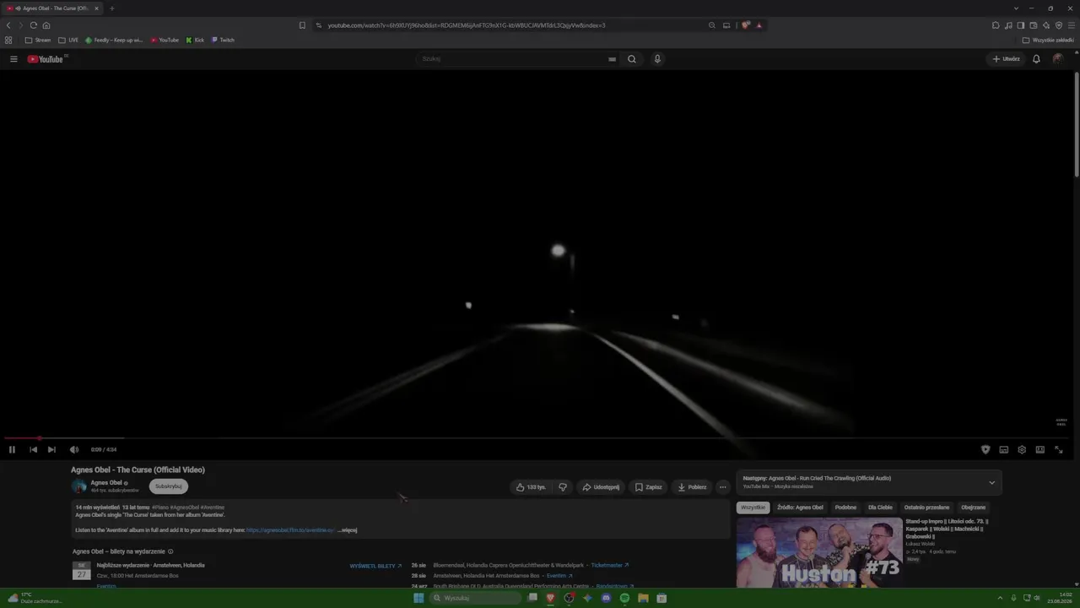The image size is (1080, 608).
Task: Click the shield icon in player controls
Action: click(x=985, y=450)
